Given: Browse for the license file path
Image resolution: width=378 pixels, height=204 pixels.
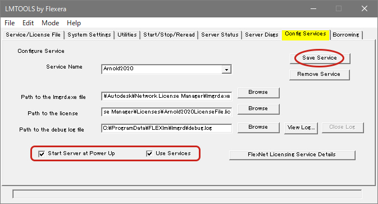Looking at the screenshot, I should 258,109.
